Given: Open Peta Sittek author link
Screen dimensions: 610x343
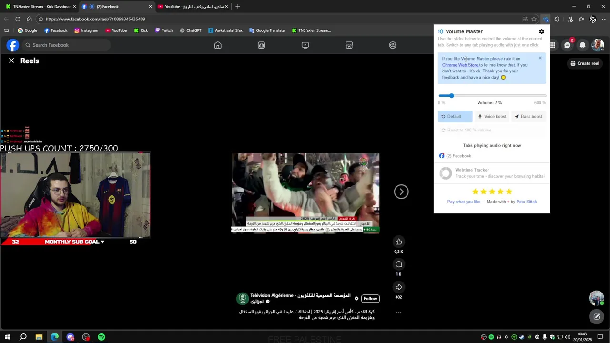Looking at the screenshot, I should (526, 202).
